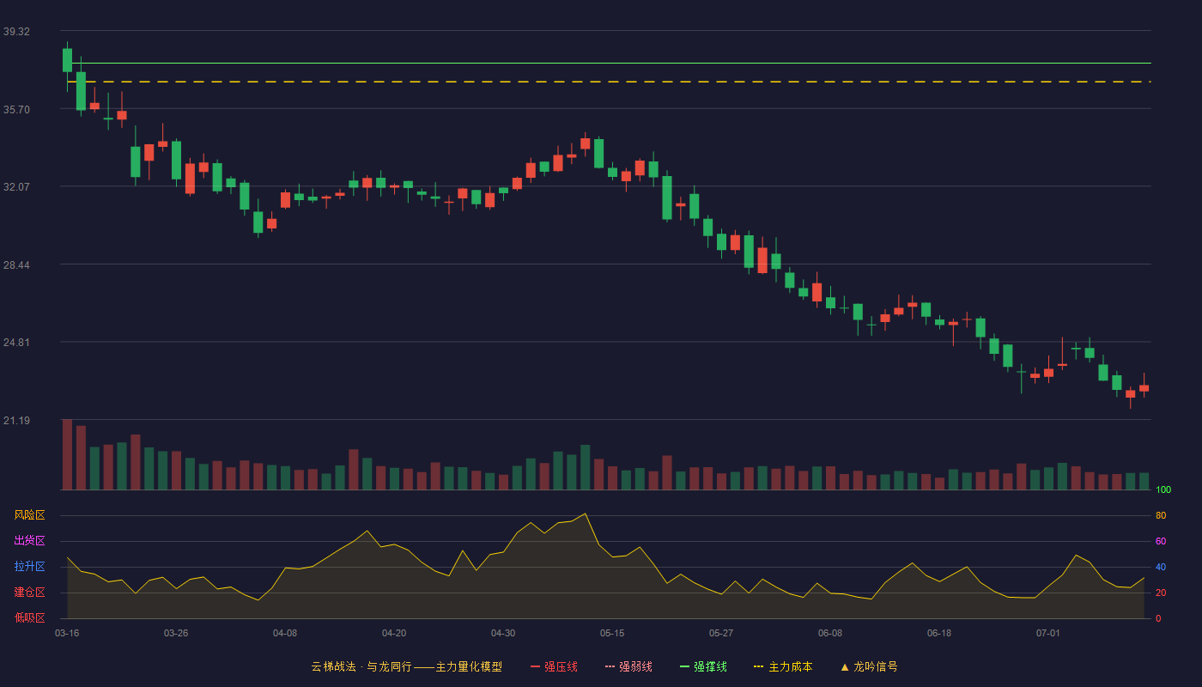Toggle the 主力成本 legend entry
Screen dimensions: 1202x687
(783, 666)
